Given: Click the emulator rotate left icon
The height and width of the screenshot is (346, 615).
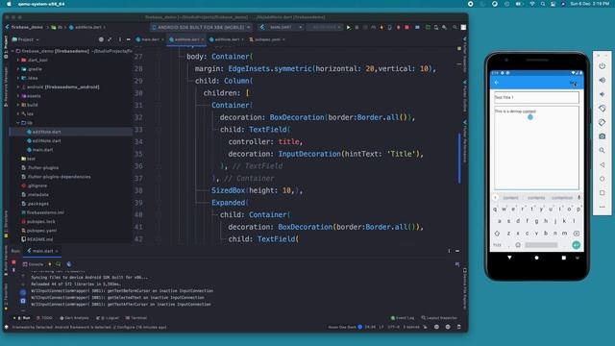Looking at the screenshot, I should [x=603, y=109].
